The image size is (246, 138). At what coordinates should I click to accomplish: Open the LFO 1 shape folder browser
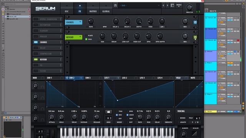108,112
